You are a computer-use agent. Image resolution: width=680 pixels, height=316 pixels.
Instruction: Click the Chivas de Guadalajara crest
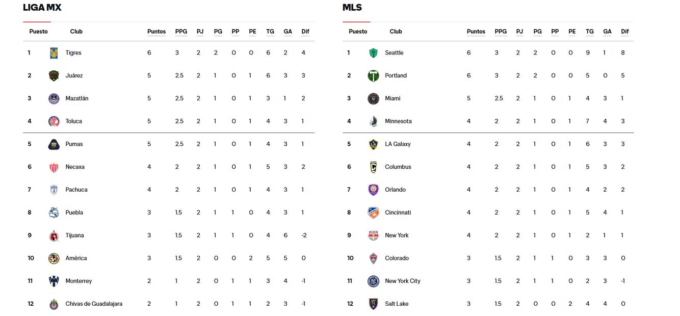(54, 304)
